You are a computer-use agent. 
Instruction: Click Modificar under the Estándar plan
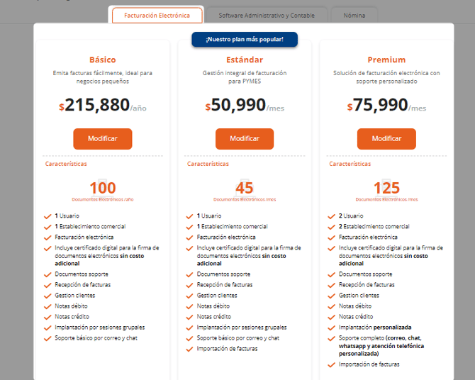pyautogui.click(x=245, y=139)
